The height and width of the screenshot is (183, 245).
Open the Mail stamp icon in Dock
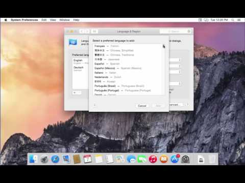click(66, 159)
